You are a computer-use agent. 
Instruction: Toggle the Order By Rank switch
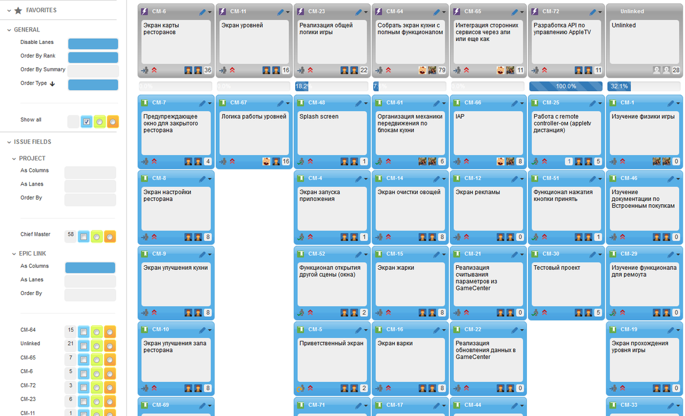pyautogui.click(x=93, y=58)
